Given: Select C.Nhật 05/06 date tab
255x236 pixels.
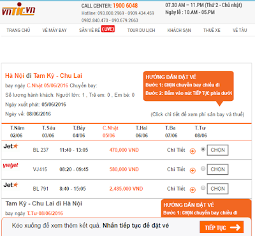Looking at the screenshot, I should 110,131.
